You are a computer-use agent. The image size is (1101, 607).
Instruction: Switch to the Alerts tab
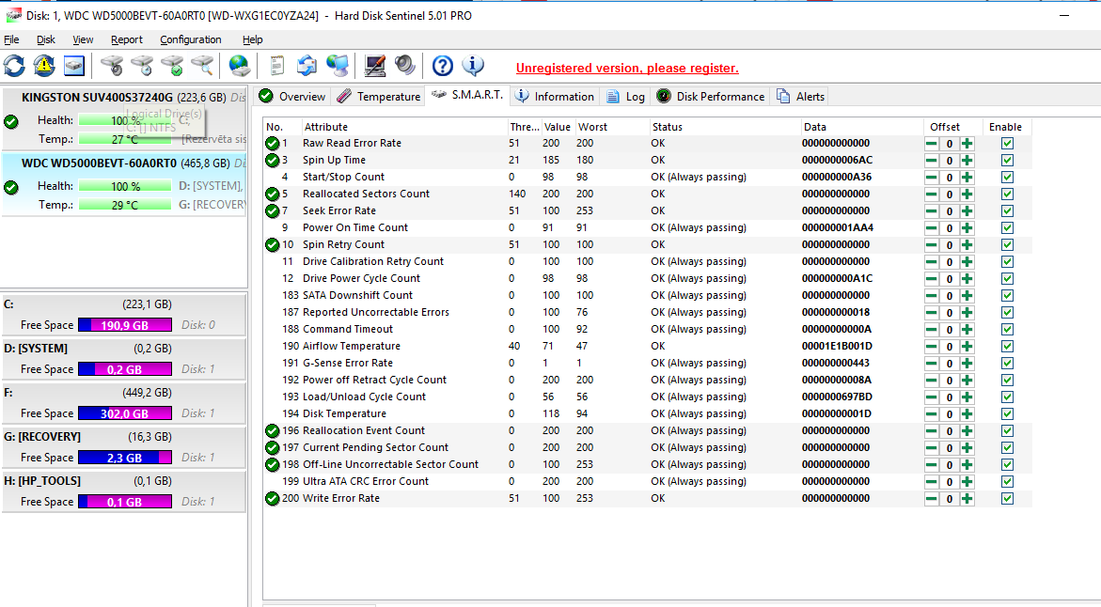pos(800,96)
